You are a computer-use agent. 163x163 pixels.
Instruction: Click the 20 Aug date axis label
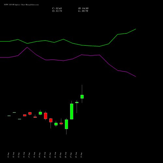click(x=45, y=155)
